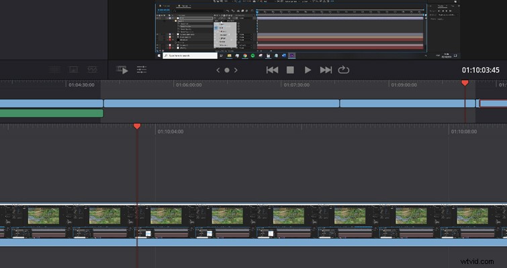
Task: Click the right arrow beside the jog dot
Action: (x=236, y=70)
